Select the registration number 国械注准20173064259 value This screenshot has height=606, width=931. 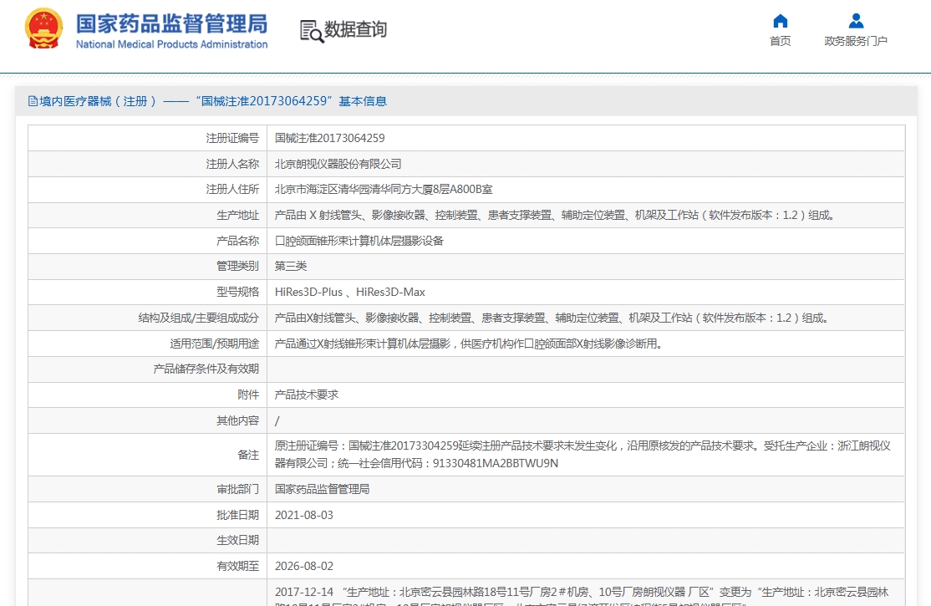pyautogui.click(x=329, y=139)
